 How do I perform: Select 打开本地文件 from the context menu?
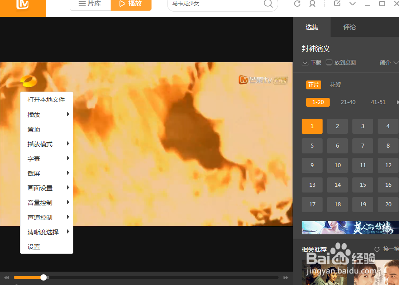tap(46, 100)
